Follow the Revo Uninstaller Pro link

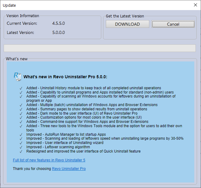point(69,169)
